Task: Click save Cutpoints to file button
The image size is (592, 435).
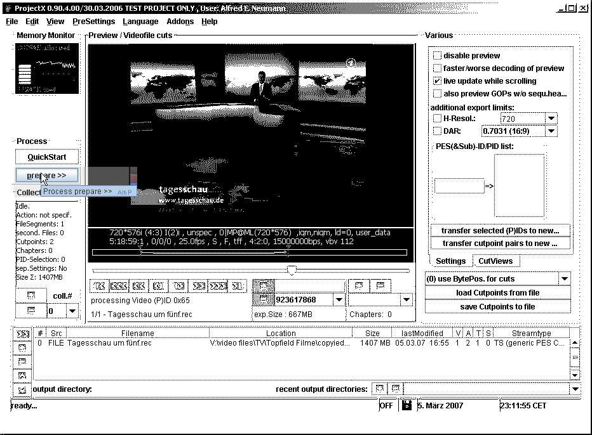Action: point(498,307)
